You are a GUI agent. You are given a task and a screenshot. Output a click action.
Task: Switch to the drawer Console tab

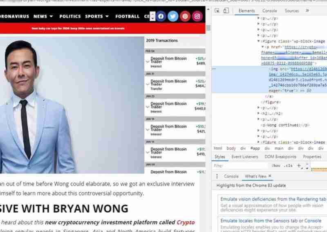pos(231,176)
